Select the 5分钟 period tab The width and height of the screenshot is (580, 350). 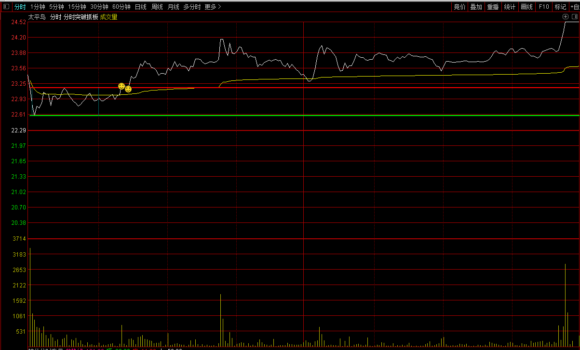tap(56, 7)
